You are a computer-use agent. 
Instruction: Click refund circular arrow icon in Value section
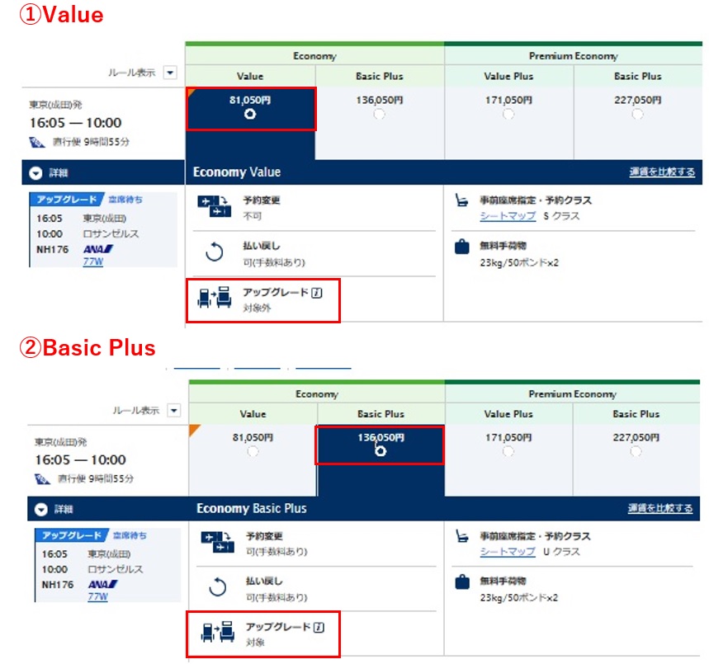[x=215, y=252]
